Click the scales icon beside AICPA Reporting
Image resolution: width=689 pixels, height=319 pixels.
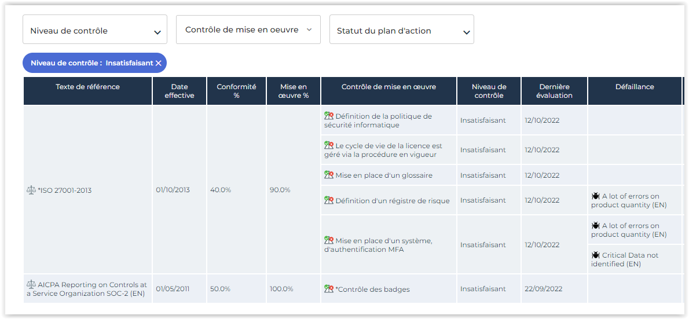(x=31, y=284)
